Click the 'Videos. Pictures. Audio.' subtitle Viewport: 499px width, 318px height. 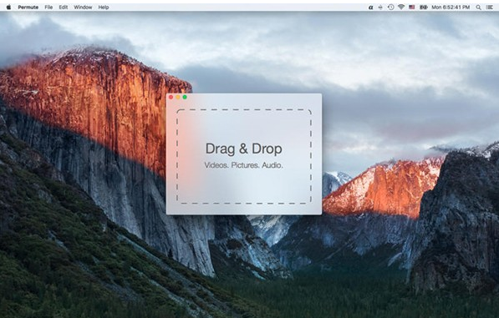coord(244,165)
